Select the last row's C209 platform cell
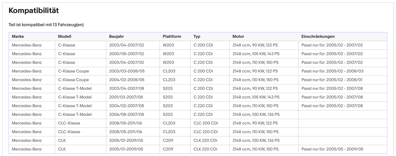396x156 pixels. (x=167, y=149)
